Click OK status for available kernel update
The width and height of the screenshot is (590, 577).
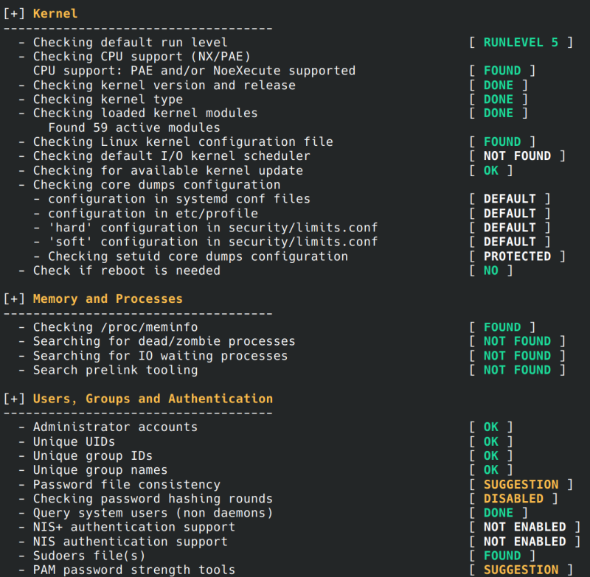click(x=491, y=171)
